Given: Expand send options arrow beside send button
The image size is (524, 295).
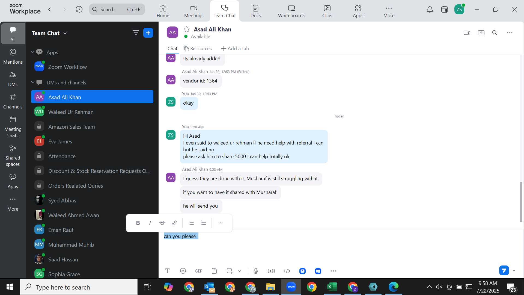Looking at the screenshot, I should tap(514, 270).
